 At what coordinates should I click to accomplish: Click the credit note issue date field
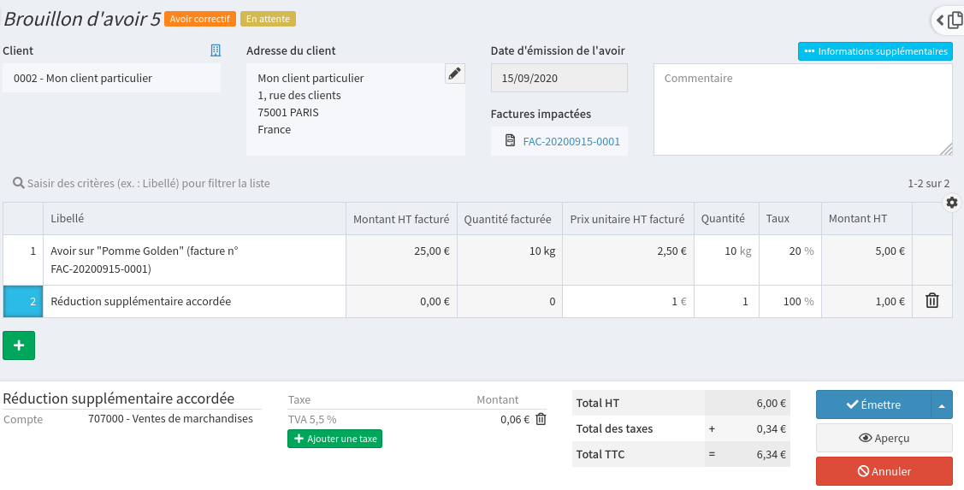click(559, 78)
